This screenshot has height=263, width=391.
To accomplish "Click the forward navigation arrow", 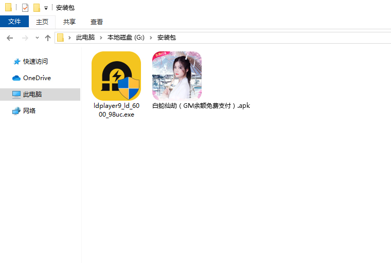I will [x=24, y=38].
